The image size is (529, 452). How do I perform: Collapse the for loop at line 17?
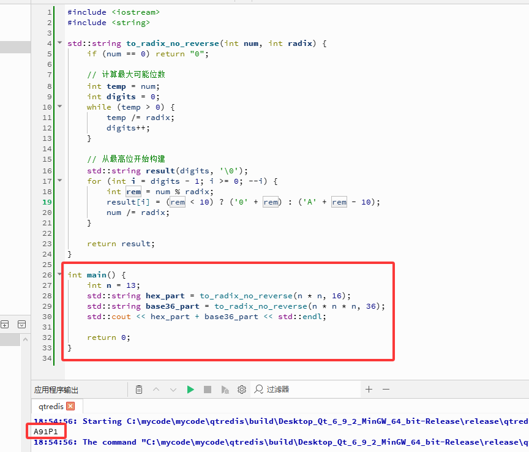(x=60, y=180)
